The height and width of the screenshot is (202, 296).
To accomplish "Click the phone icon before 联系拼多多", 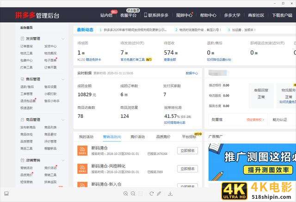I will [146, 15].
